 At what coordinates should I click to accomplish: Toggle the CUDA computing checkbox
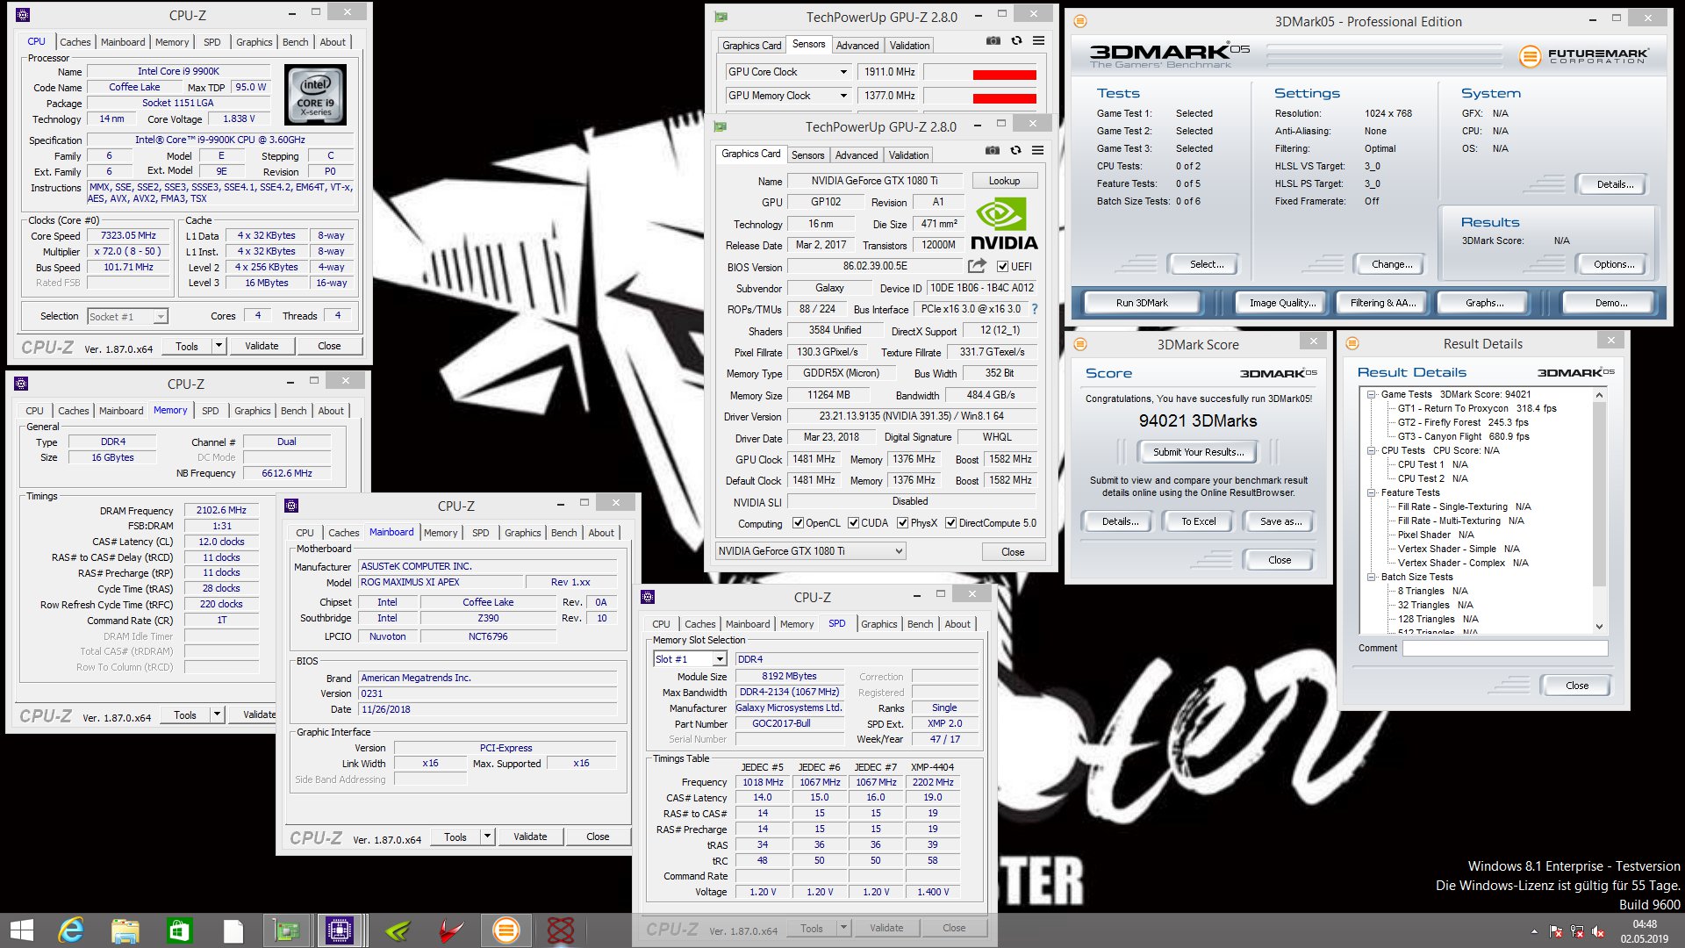pos(853,523)
